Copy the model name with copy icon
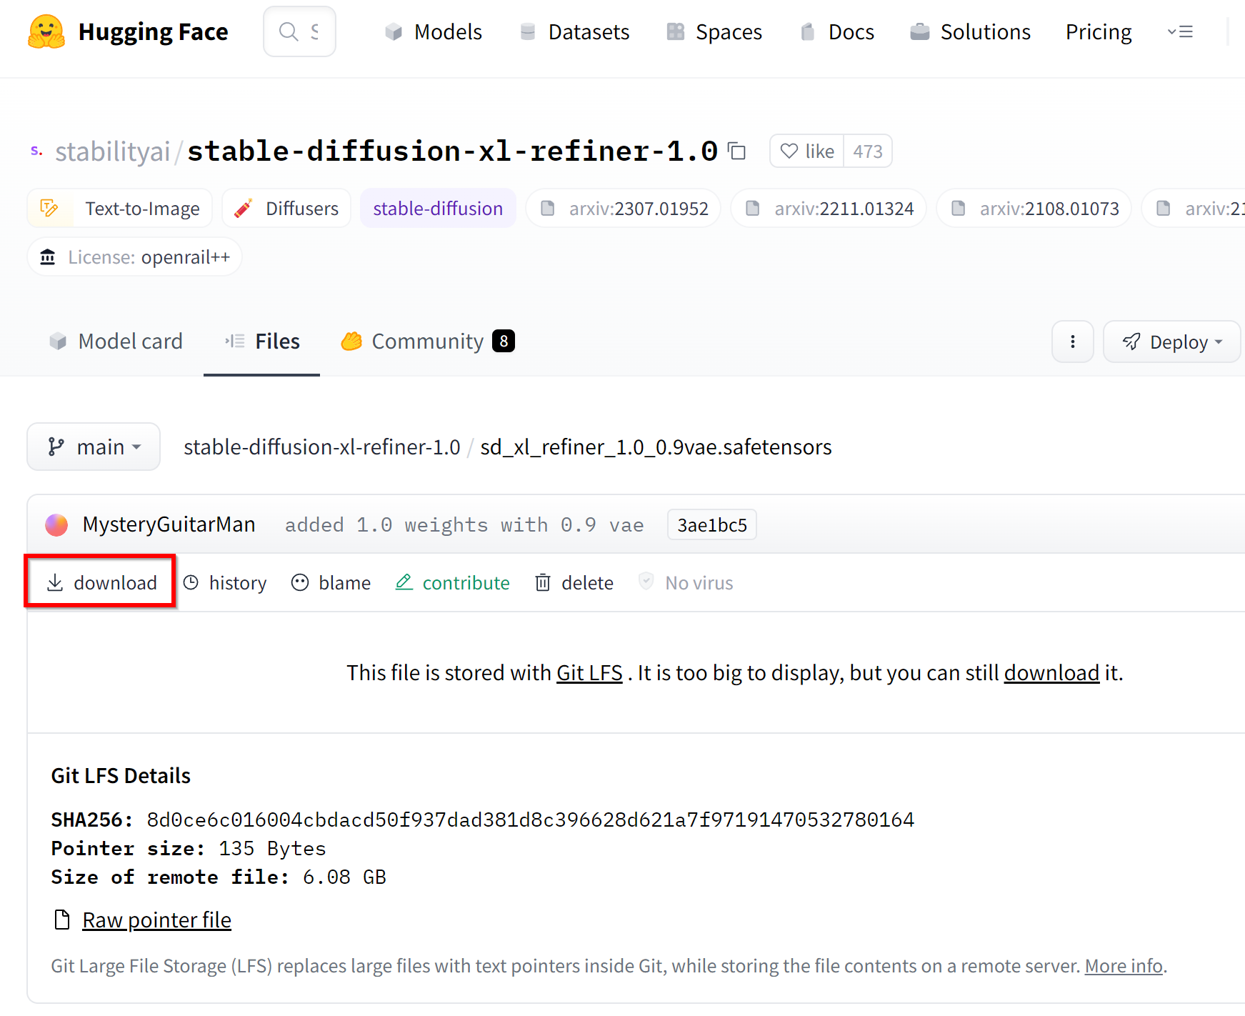This screenshot has width=1245, height=1016. [736, 151]
